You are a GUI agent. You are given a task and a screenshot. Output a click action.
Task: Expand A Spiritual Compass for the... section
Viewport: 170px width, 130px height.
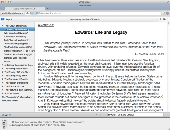(x=3, y=65)
